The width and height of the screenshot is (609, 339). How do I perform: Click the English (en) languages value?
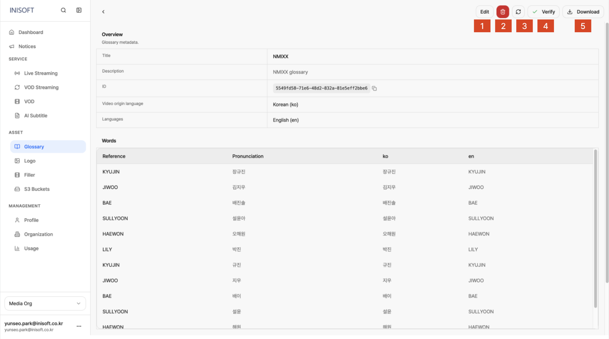tap(286, 120)
